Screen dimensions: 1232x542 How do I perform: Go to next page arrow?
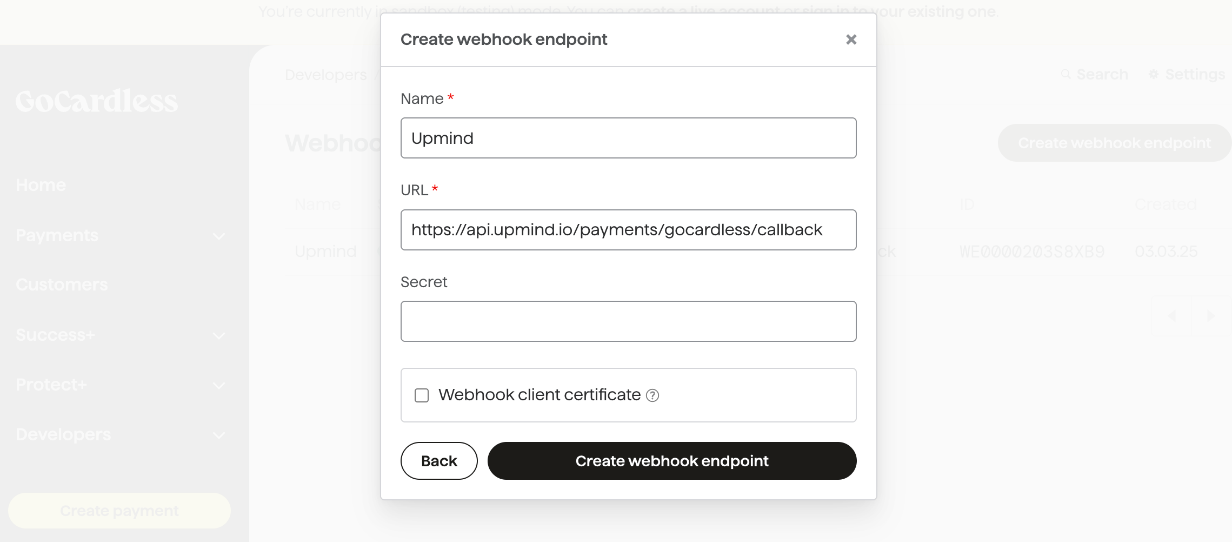1211,316
